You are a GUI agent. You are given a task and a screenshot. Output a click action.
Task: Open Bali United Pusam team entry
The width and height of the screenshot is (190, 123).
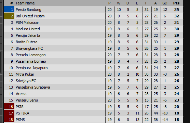point(30,16)
